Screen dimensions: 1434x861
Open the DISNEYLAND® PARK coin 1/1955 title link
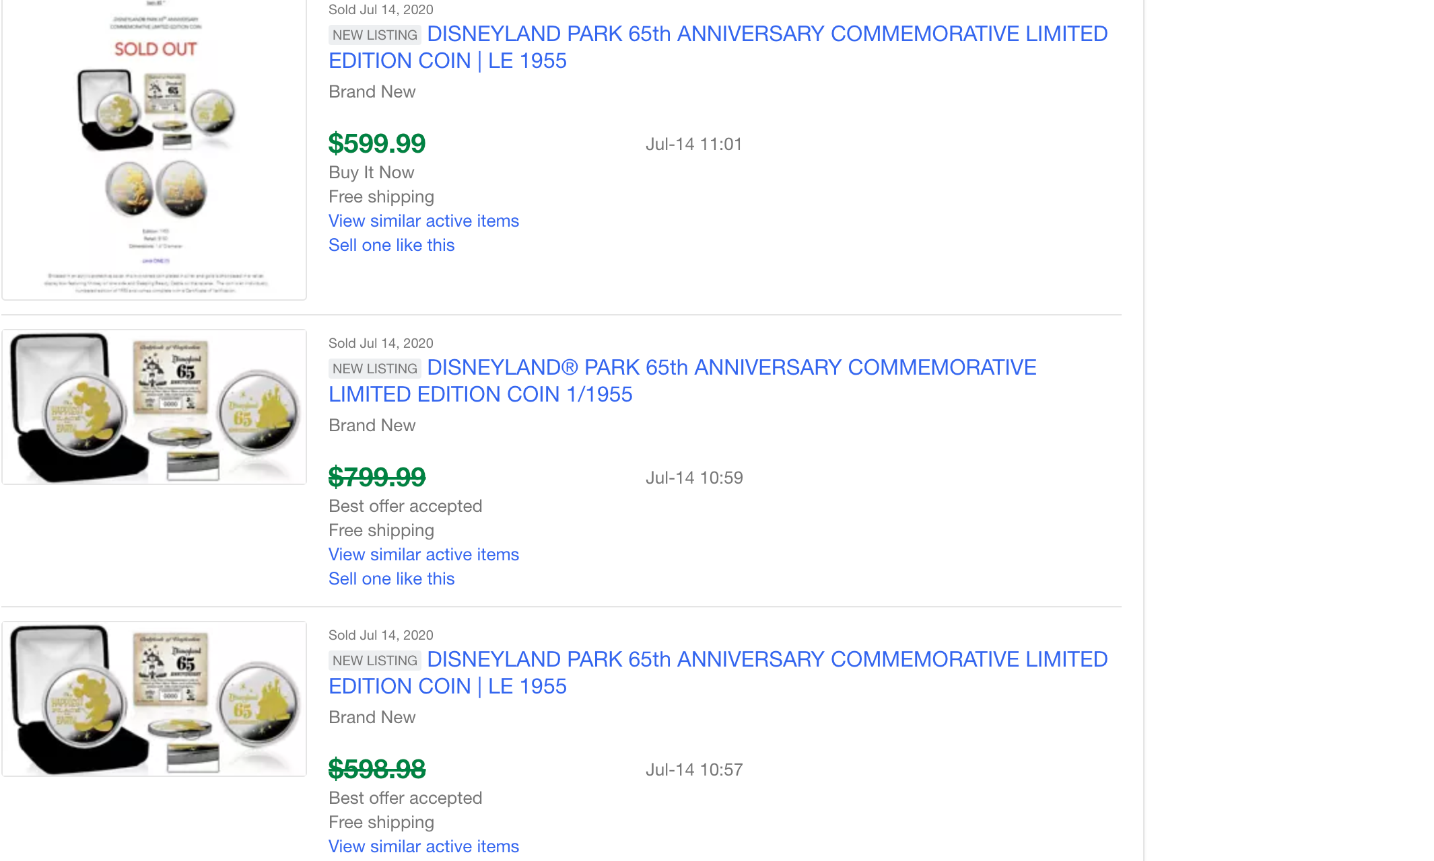pyautogui.click(x=682, y=381)
